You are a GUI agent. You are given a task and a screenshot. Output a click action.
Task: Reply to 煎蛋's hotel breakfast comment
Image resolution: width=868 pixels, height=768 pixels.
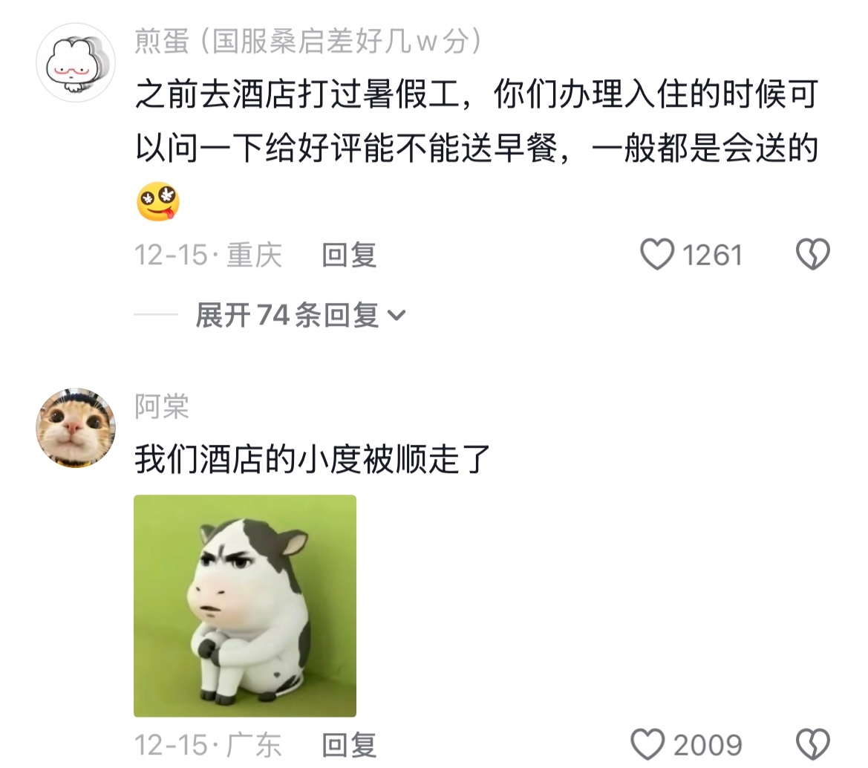(x=349, y=255)
